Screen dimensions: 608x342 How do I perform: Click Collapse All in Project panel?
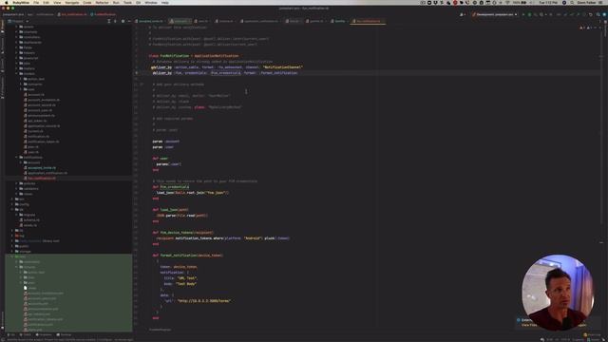pyautogui.click(x=115, y=21)
